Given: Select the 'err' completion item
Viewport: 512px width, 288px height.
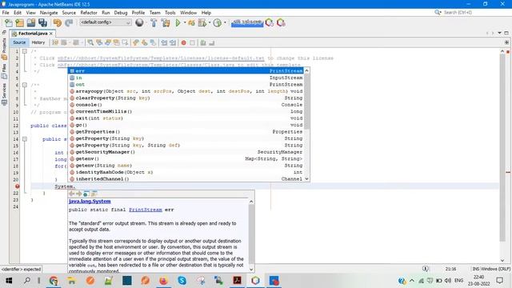Looking at the screenshot, I should click(x=186, y=71).
